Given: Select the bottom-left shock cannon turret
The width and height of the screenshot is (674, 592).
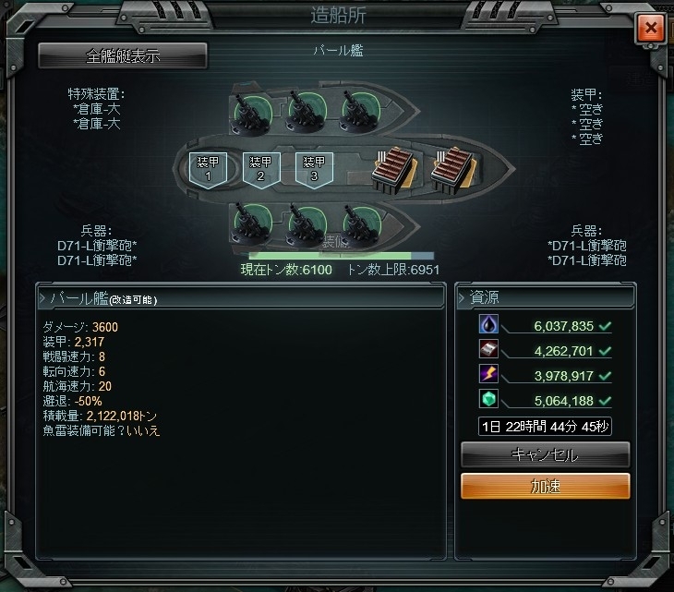Looking at the screenshot, I should coord(252,225).
